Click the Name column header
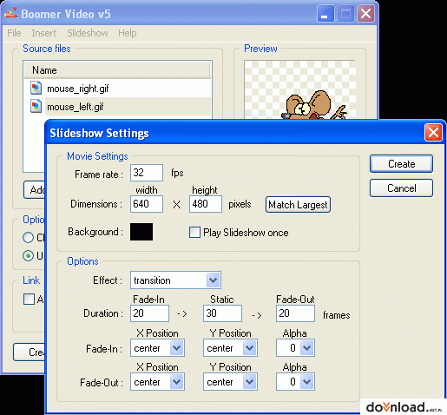This screenshot has width=447, height=415. click(117, 70)
